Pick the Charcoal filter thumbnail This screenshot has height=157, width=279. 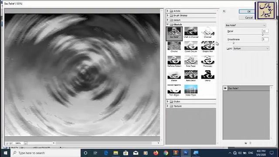click(x=208, y=32)
